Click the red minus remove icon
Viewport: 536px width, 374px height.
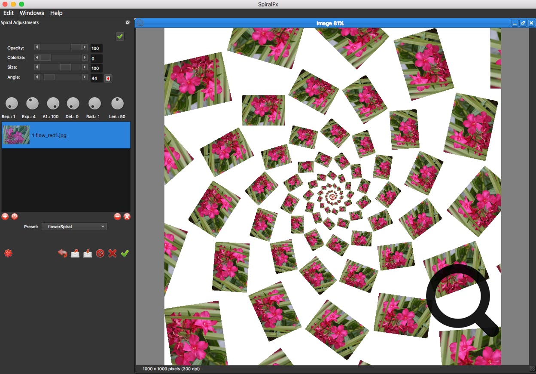click(117, 217)
